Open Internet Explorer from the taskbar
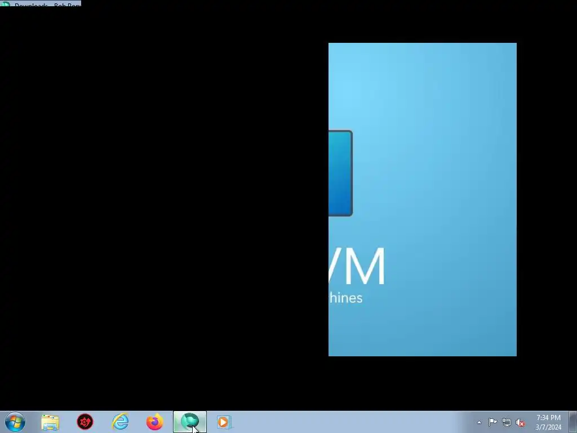 [x=120, y=422]
